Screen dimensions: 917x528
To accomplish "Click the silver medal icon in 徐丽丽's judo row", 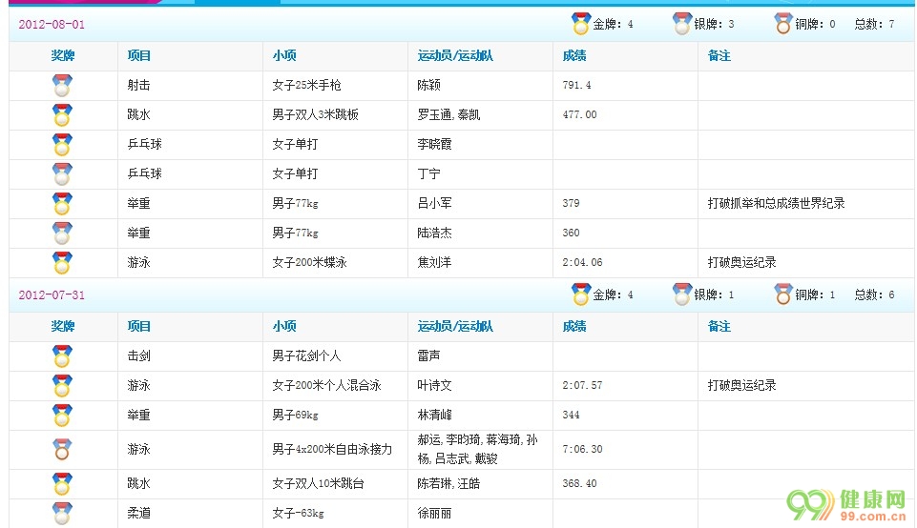I will coord(62,514).
